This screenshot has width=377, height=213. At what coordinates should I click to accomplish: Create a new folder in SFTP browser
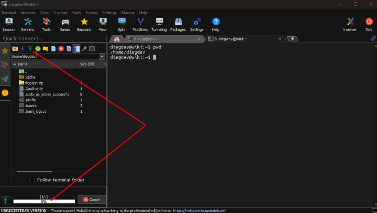pos(45,49)
